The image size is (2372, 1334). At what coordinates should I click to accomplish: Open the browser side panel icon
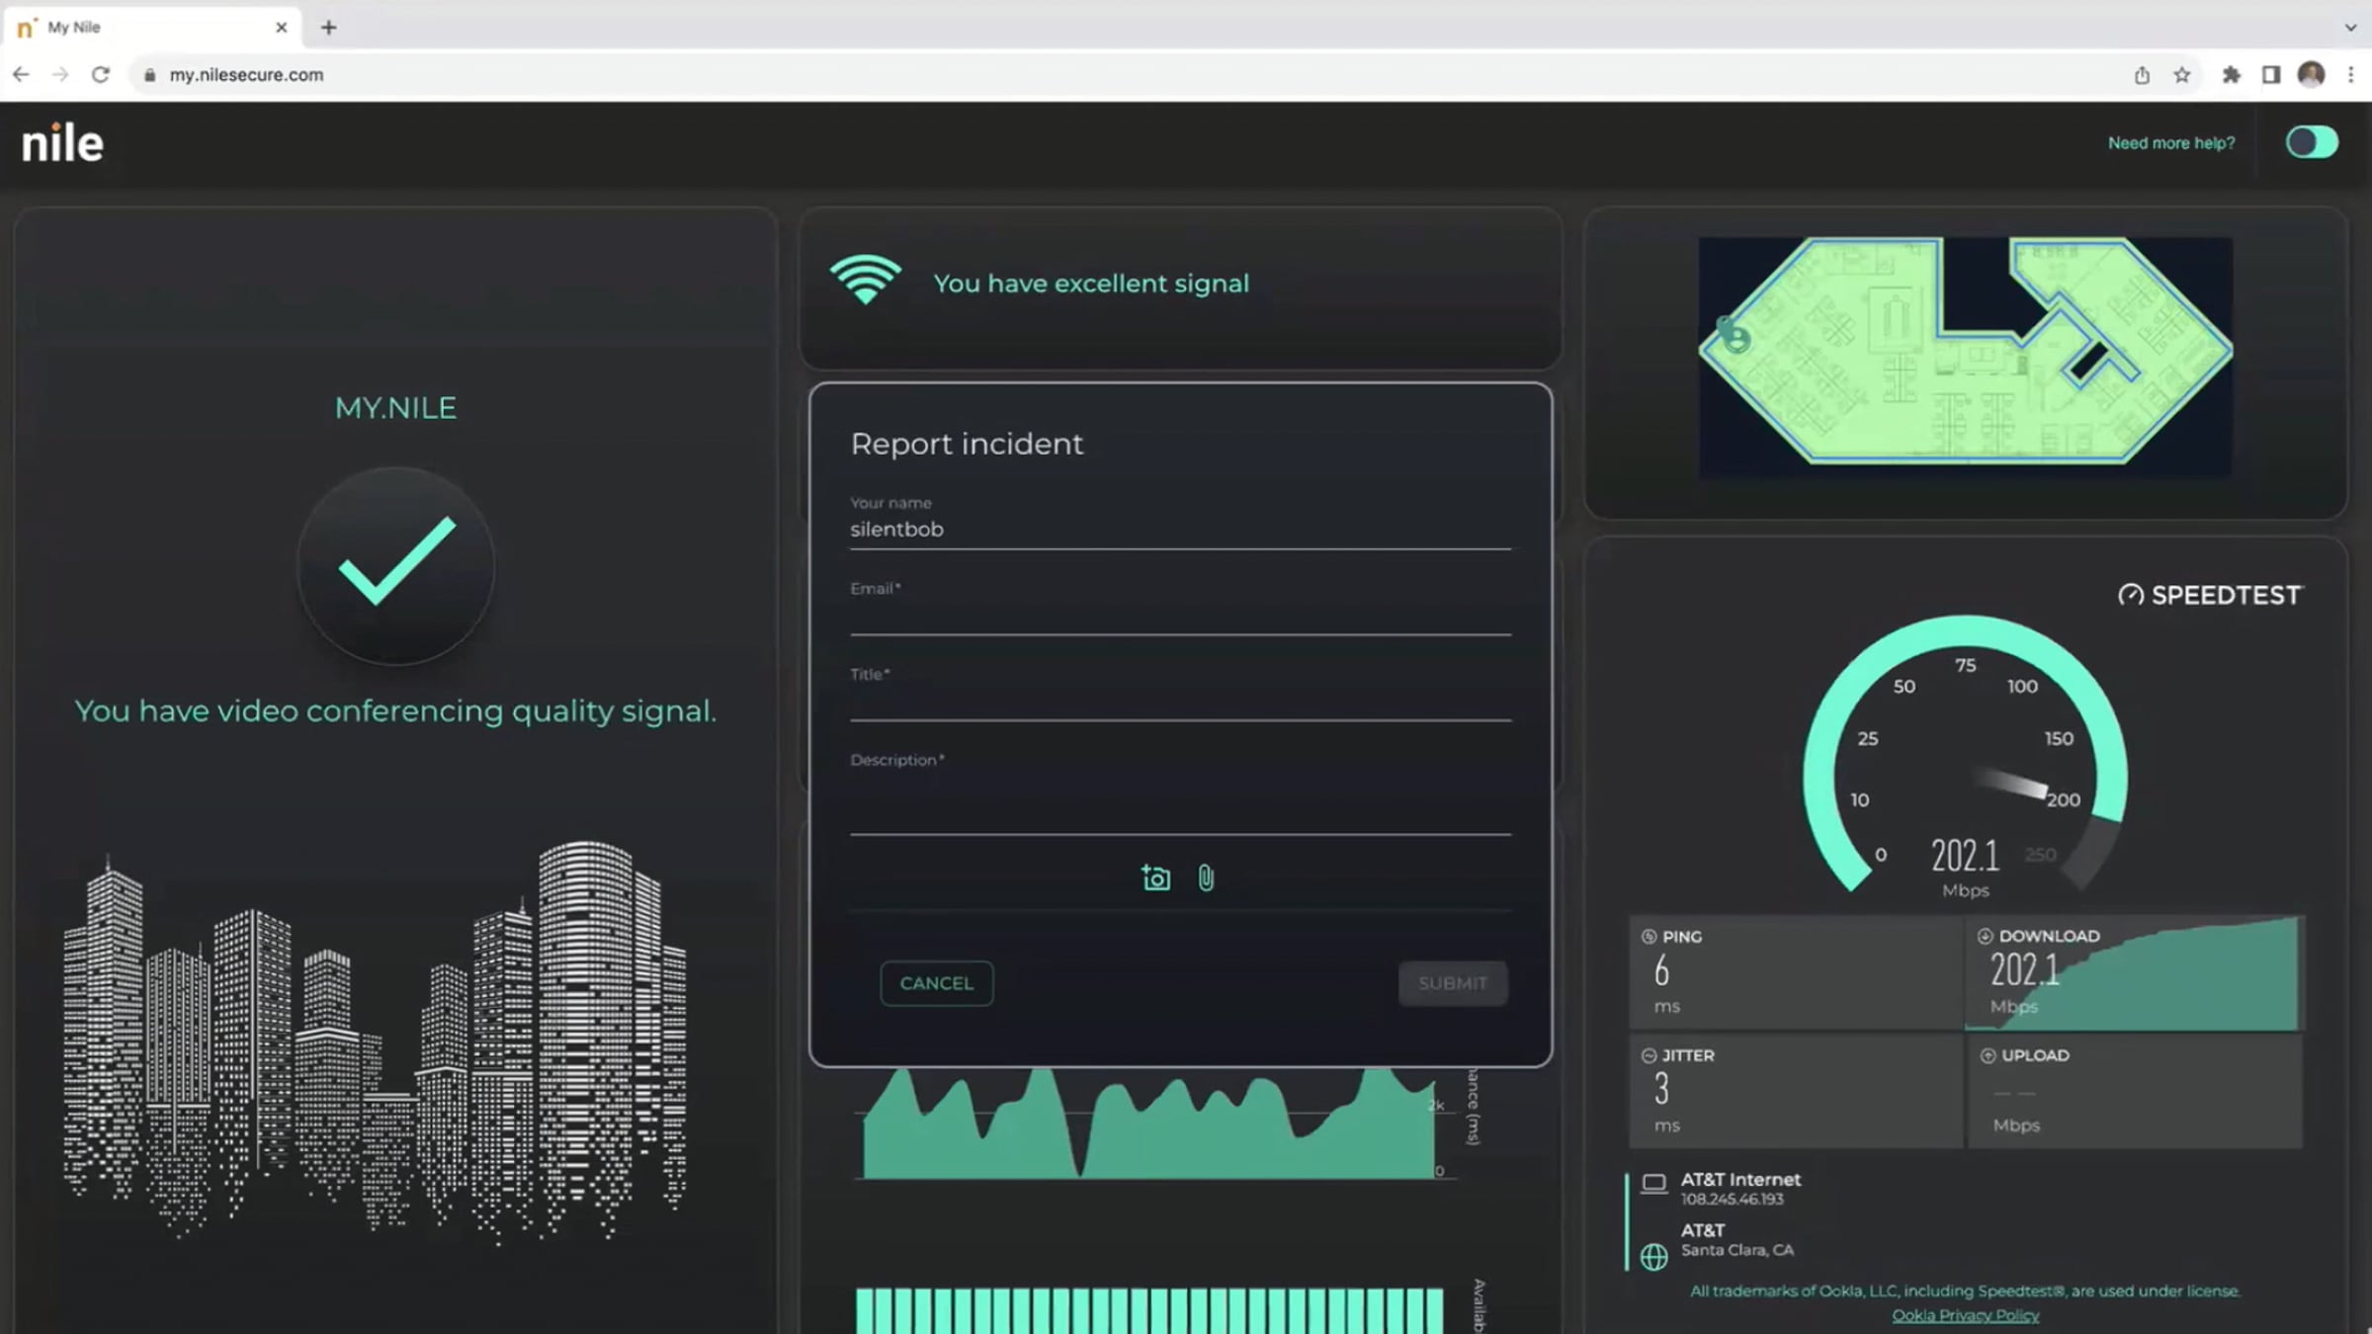[x=2271, y=75]
